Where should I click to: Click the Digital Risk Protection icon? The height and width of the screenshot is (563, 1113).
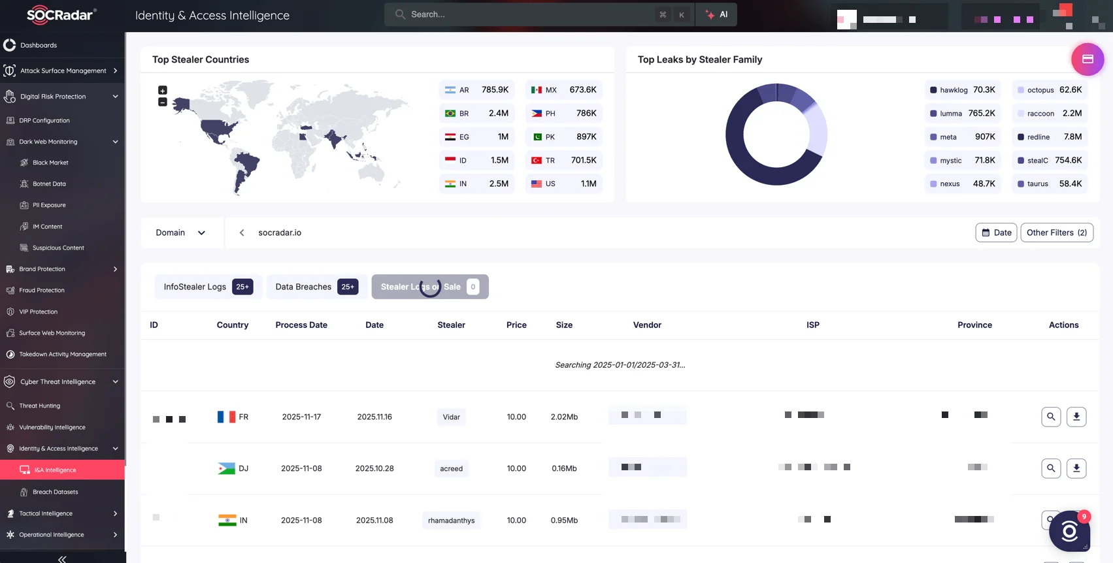(9, 96)
